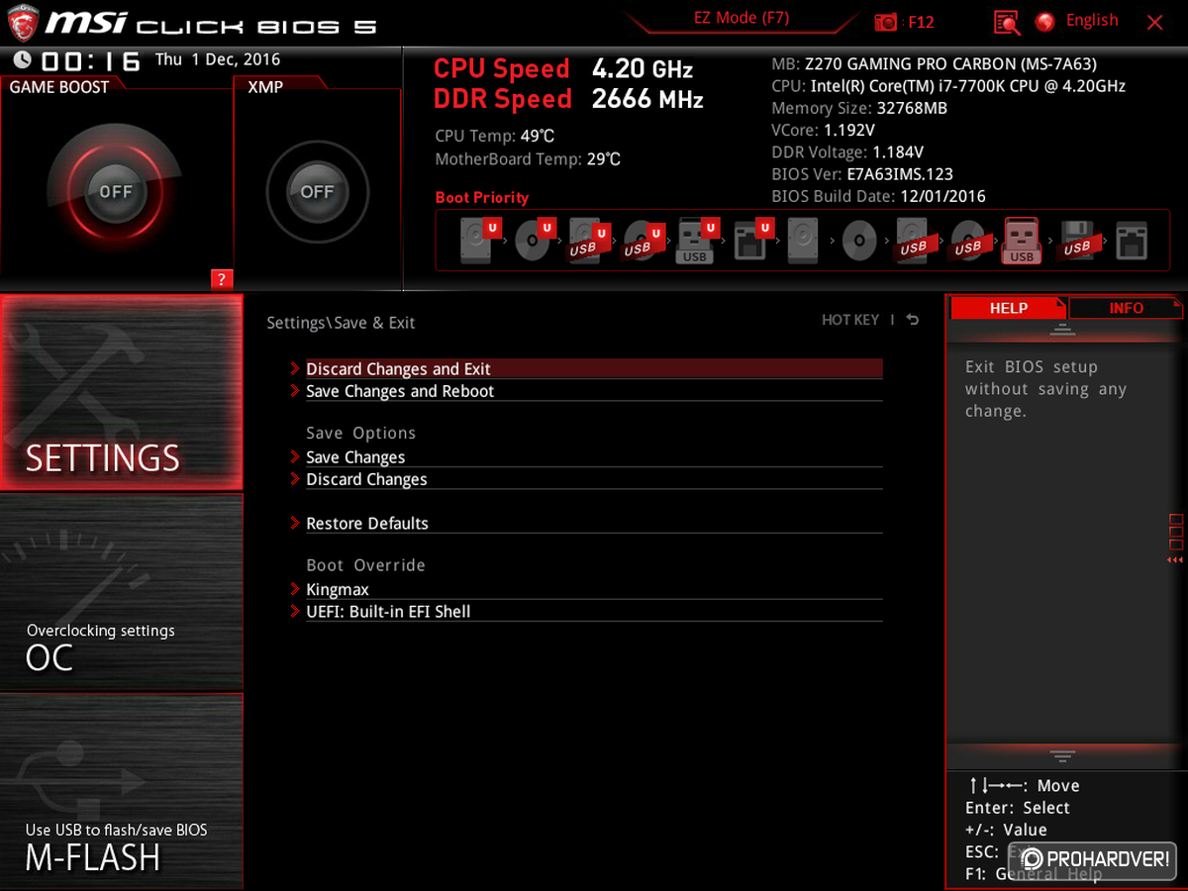Viewport: 1188px width, 891px height.
Task: Select UEFI USB key boot icon
Action: point(696,241)
